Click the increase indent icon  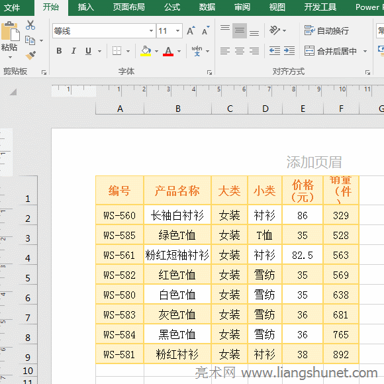tap(289, 51)
